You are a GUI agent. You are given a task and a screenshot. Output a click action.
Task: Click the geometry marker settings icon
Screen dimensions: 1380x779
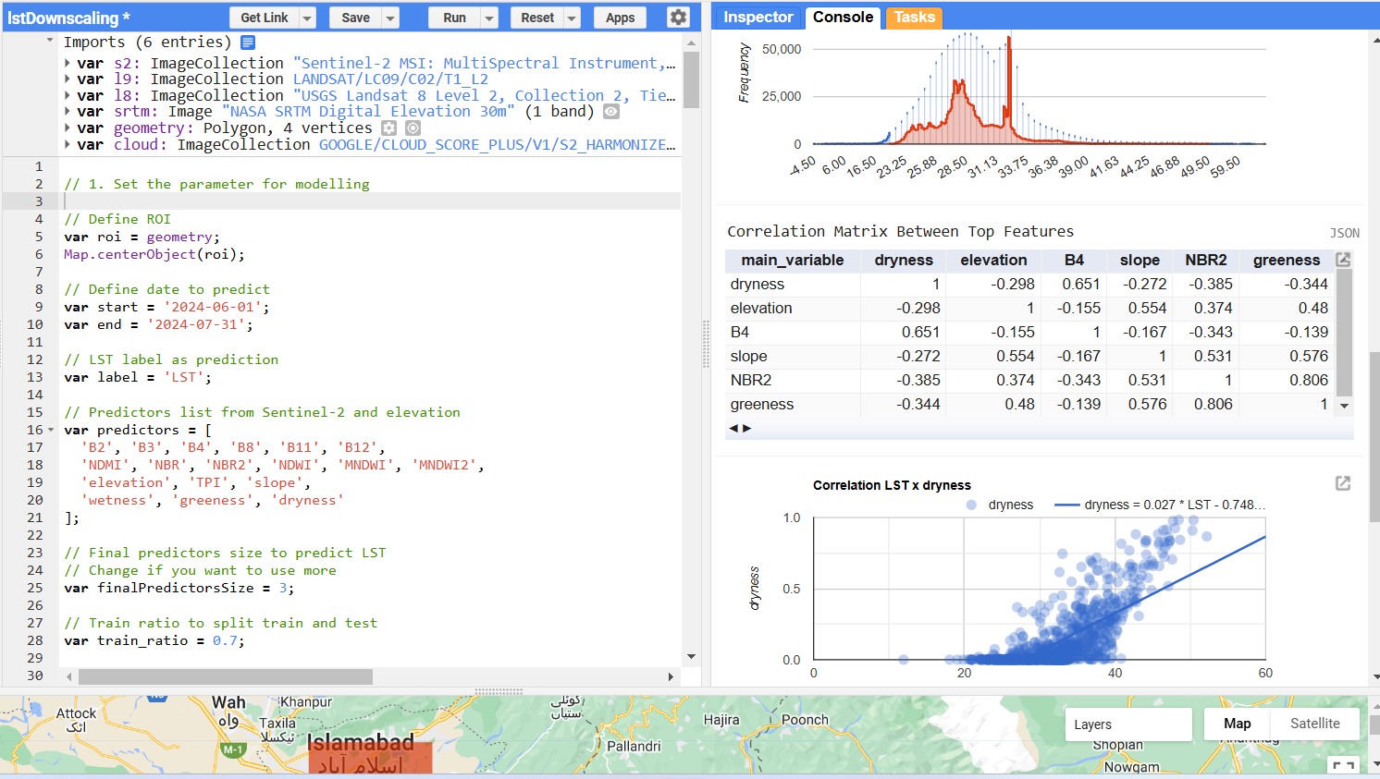(389, 128)
